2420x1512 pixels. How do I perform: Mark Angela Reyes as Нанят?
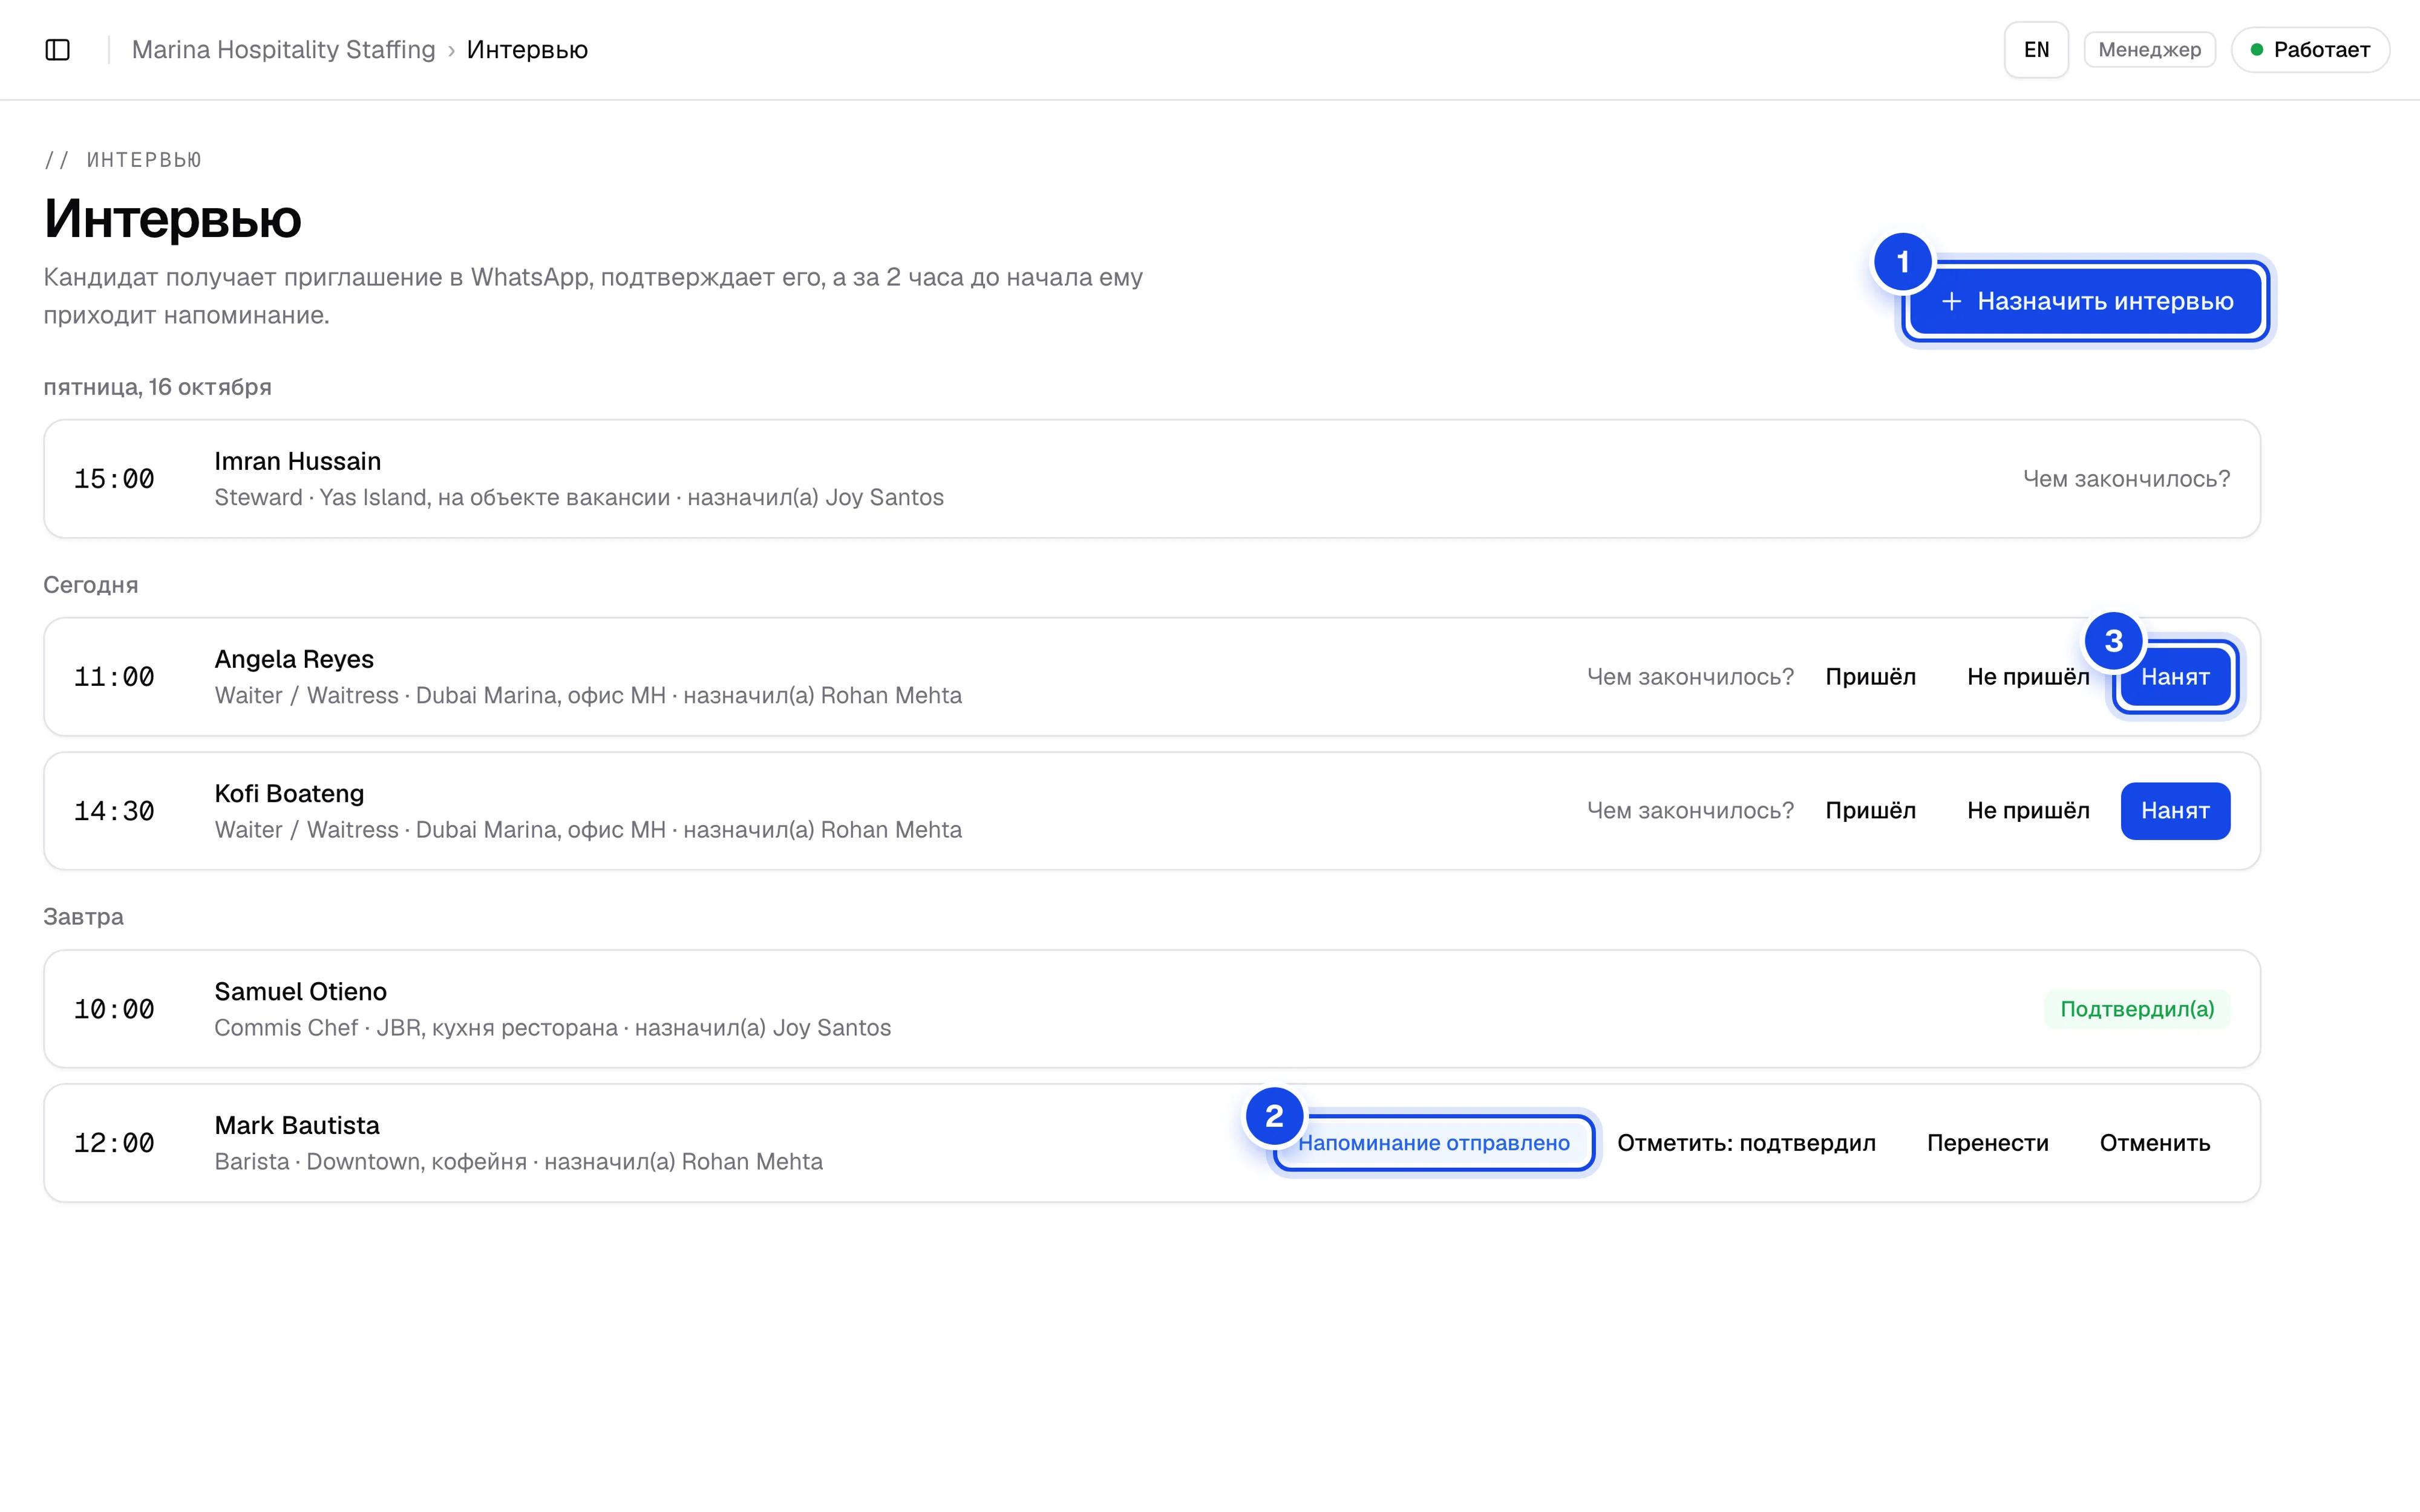(2175, 677)
